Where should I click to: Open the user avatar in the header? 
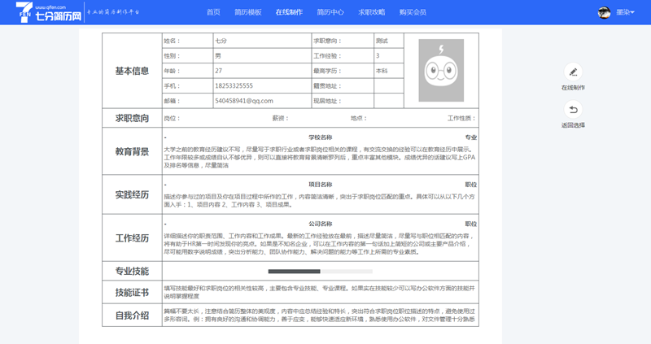click(x=604, y=12)
